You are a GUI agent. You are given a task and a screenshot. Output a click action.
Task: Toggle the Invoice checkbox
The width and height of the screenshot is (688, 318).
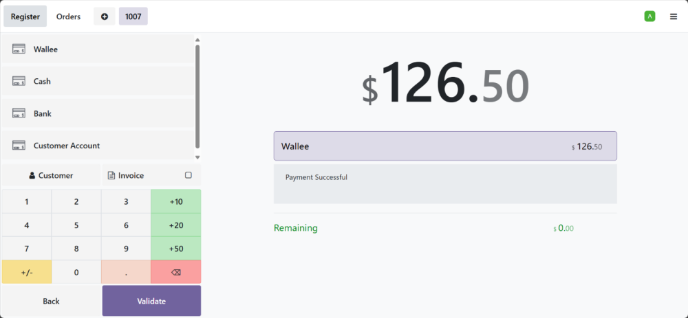189,175
